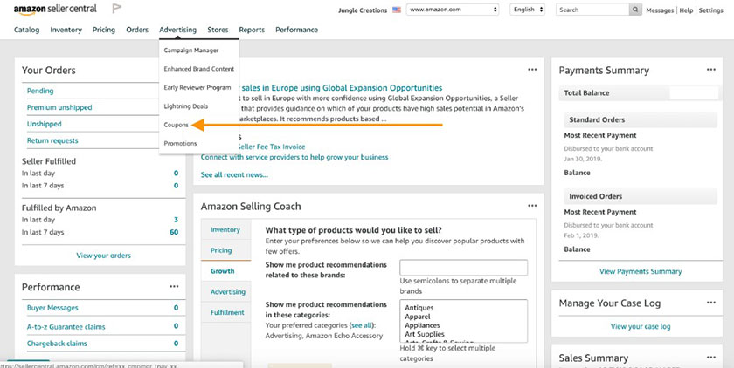This screenshot has width=734, height=368.
Task: Open Unshipped orders link
Action: click(44, 124)
